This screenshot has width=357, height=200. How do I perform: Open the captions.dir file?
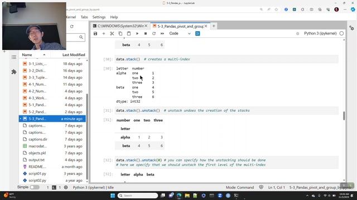coord(52,139)
